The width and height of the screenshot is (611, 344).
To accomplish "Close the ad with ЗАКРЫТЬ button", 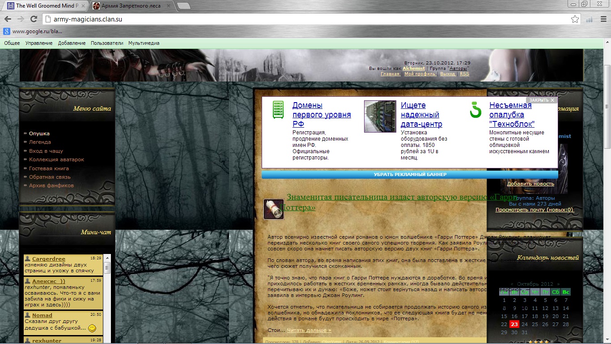I will [x=542, y=100].
